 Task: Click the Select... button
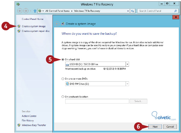click(x=139, y=101)
